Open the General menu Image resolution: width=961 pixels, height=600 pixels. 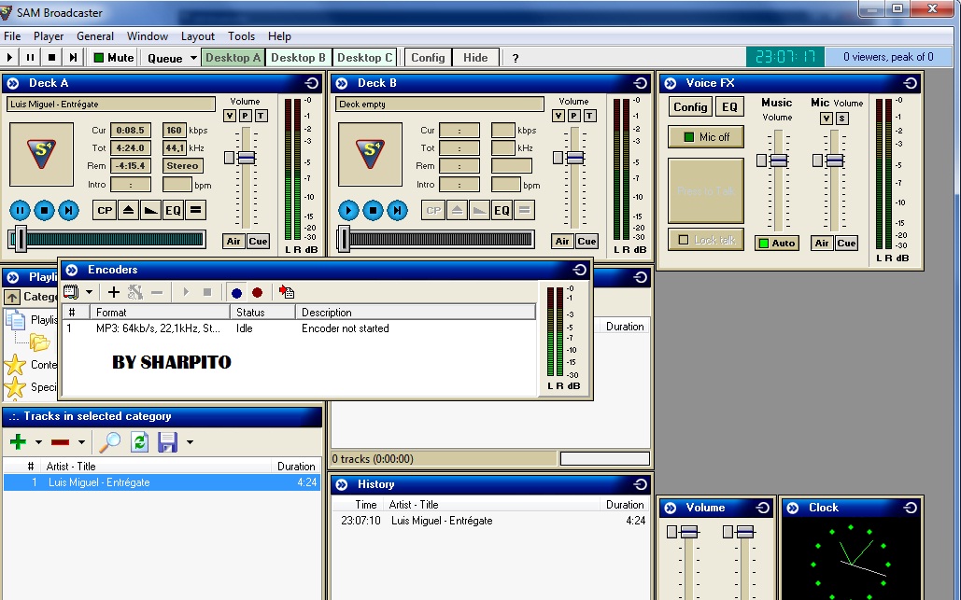pos(95,36)
